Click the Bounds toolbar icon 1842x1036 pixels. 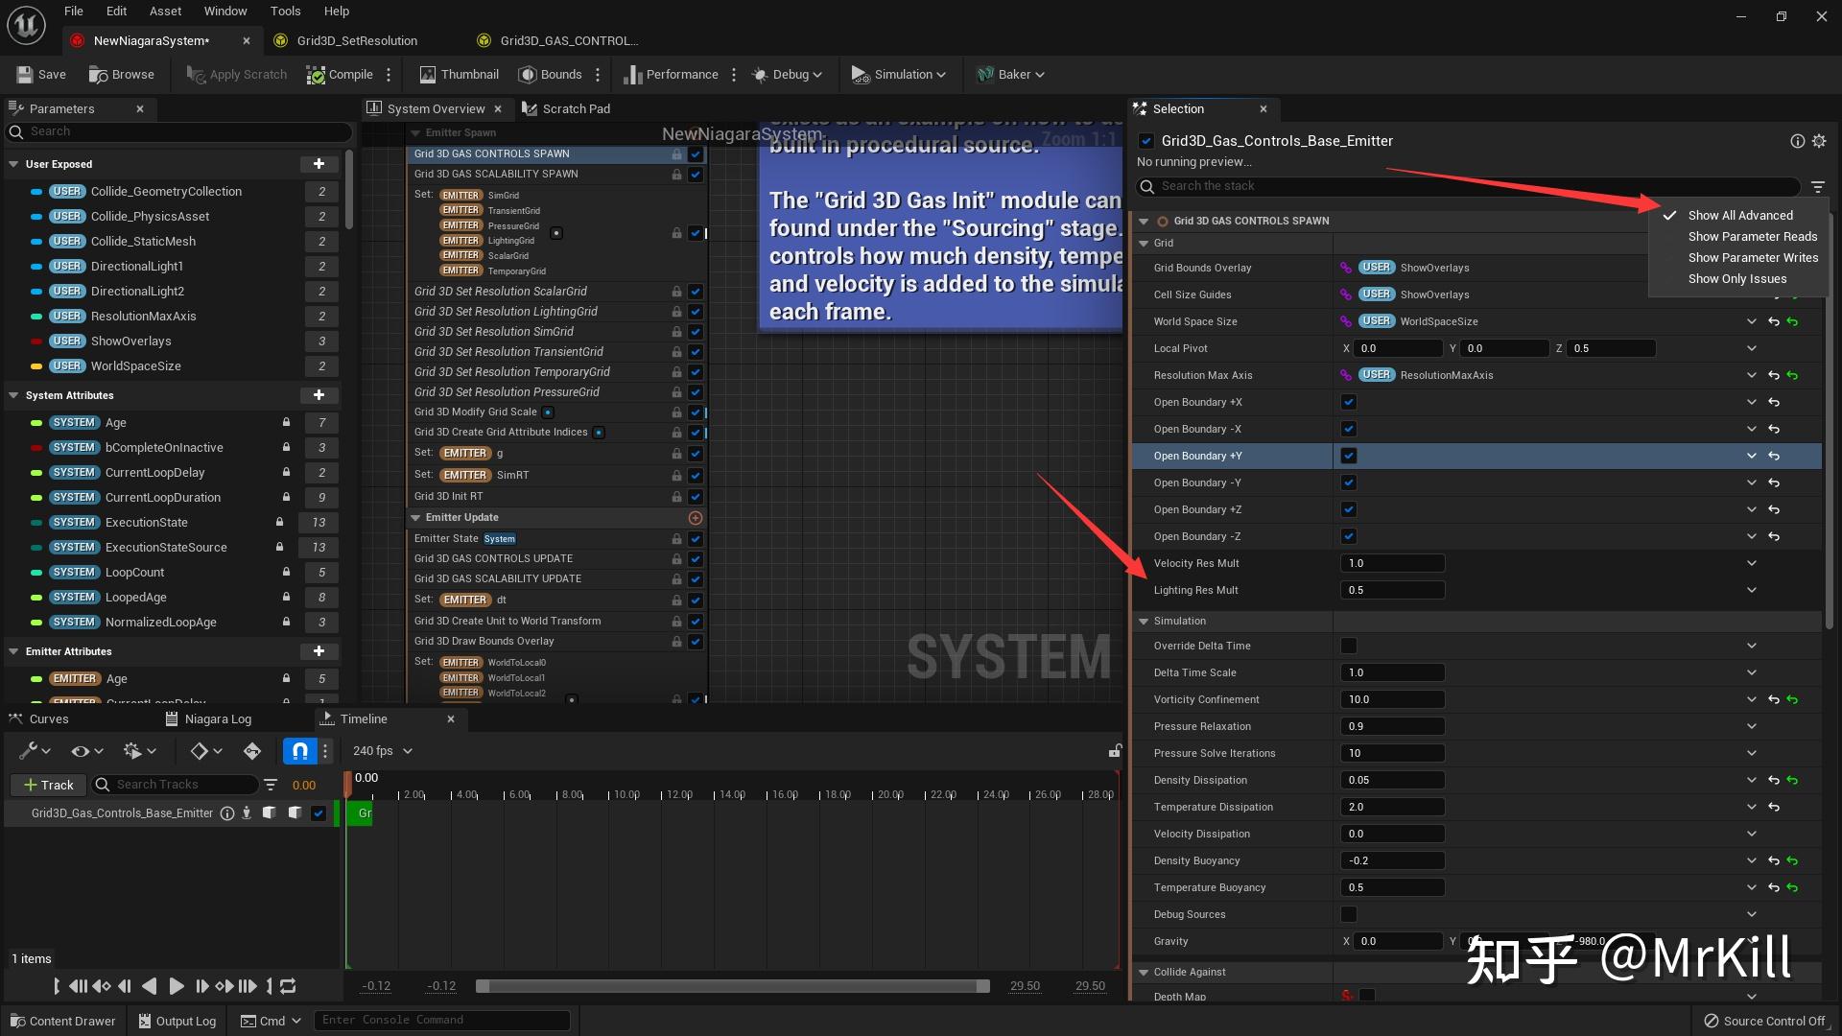coord(528,74)
